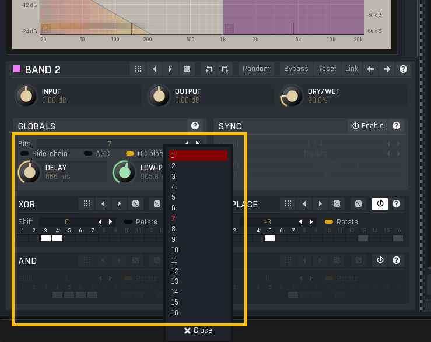Click the Dry/Wet knob
431x342 pixels.
point(291,96)
